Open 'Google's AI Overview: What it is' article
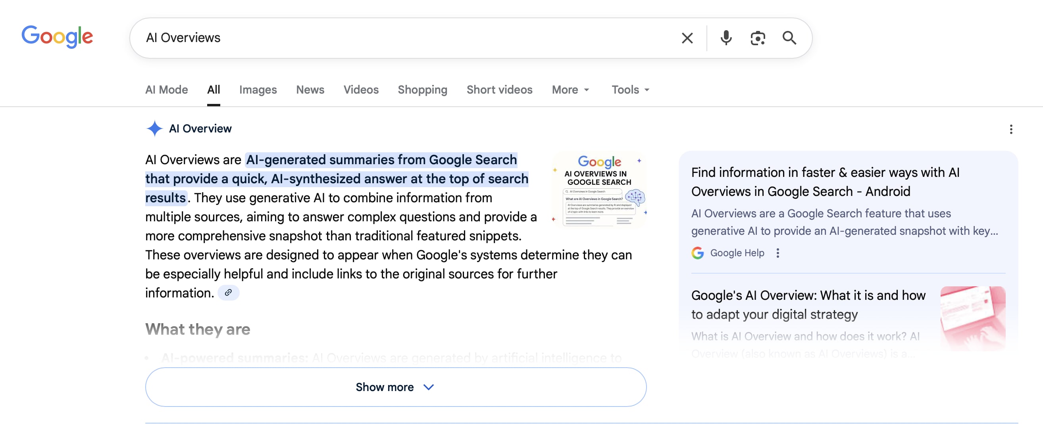Viewport: 1043px width, 441px height. point(808,305)
